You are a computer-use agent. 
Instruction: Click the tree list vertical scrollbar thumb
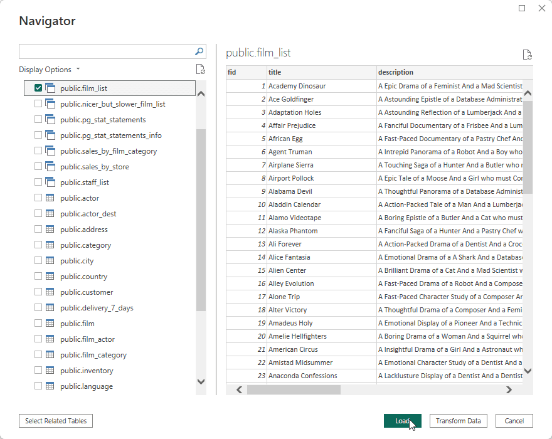(201, 220)
